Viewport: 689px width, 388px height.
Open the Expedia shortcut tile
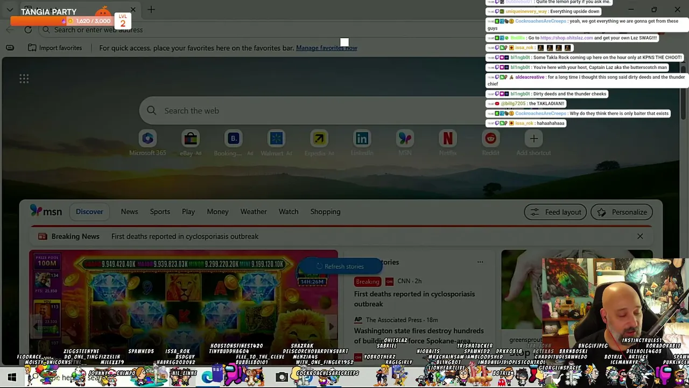[x=319, y=143]
